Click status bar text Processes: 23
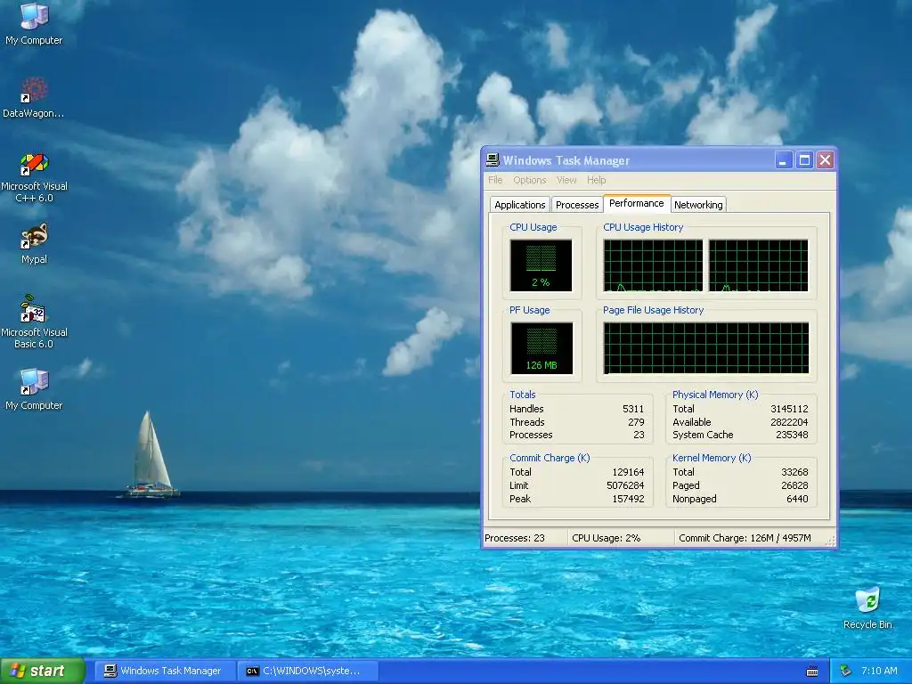 [x=515, y=538]
